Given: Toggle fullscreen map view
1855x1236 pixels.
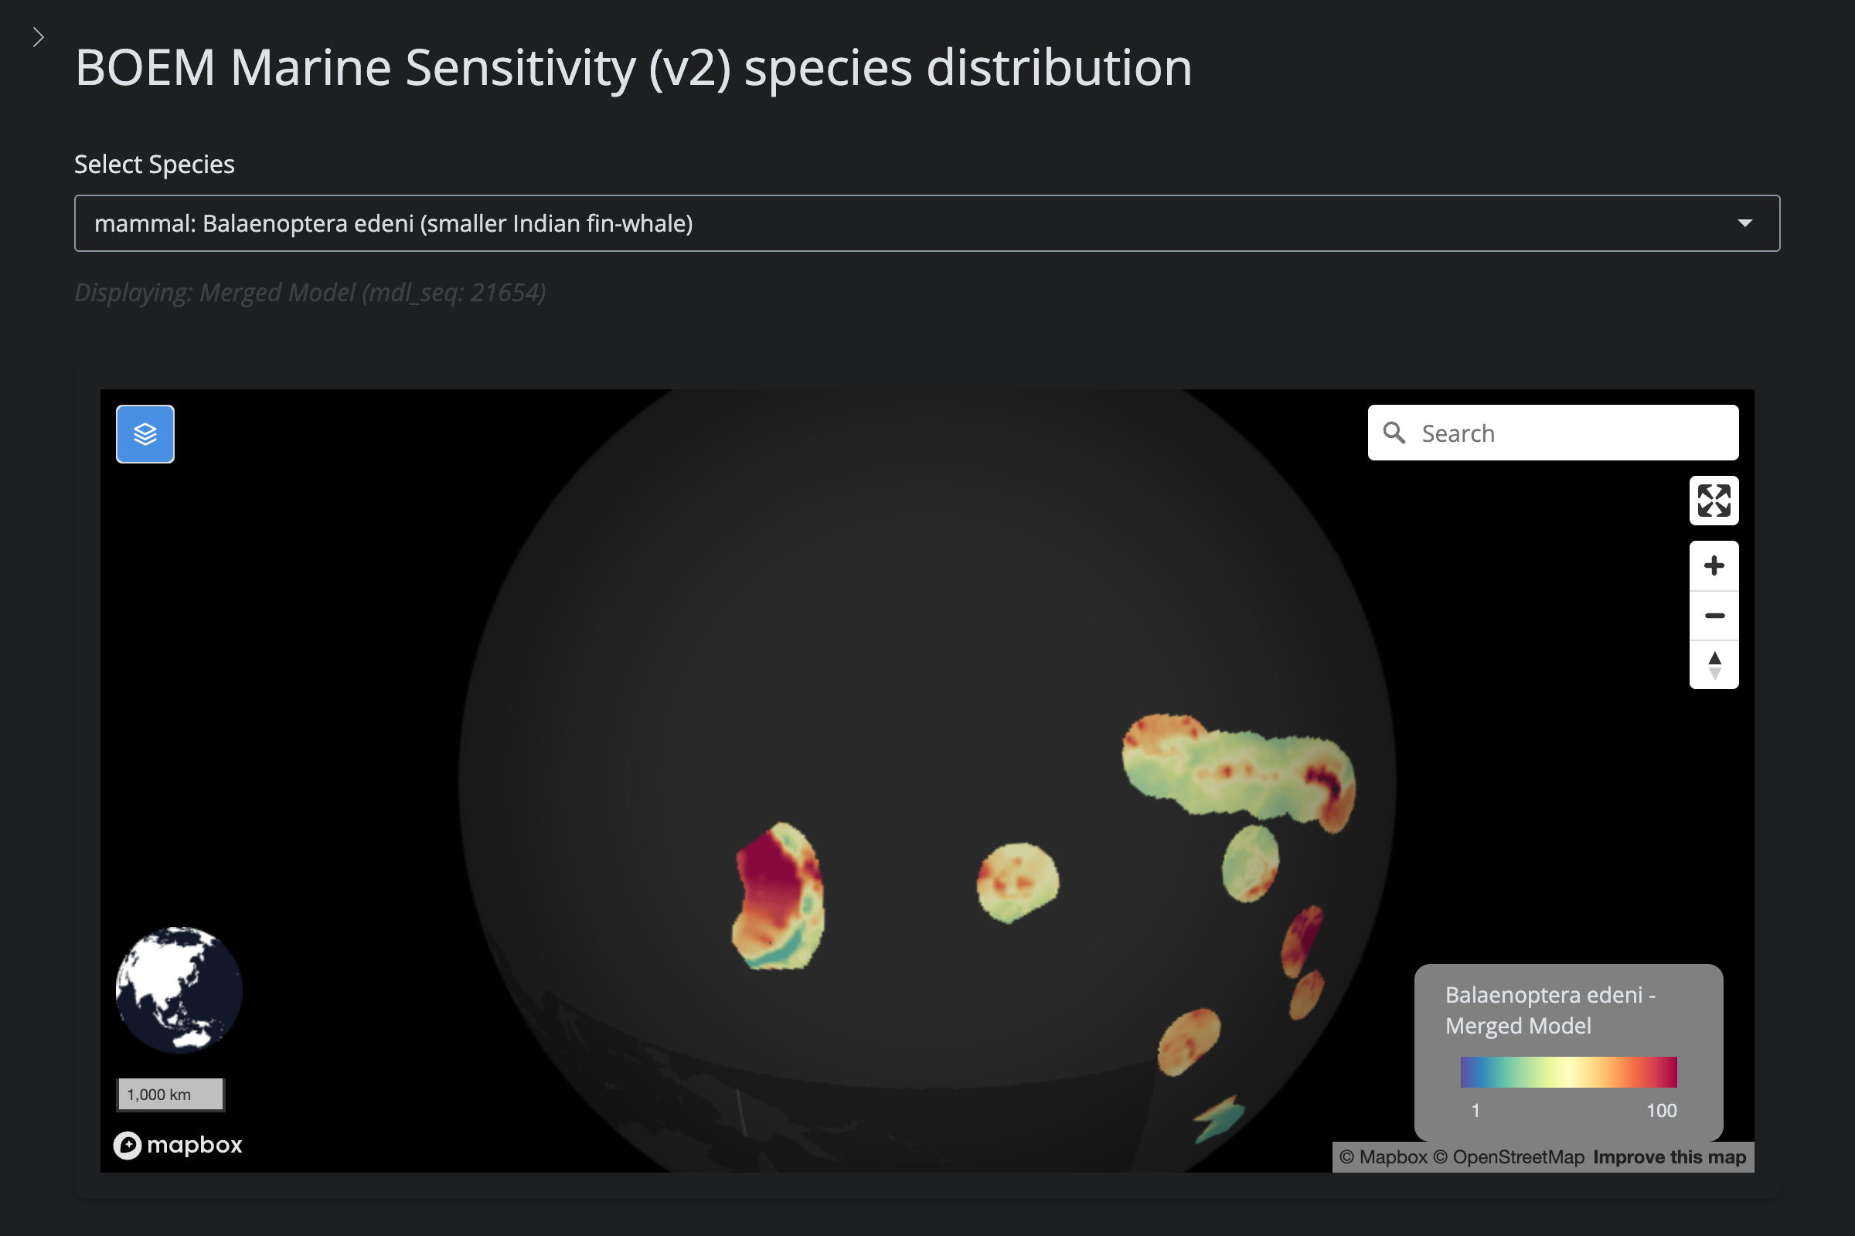Looking at the screenshot, I should [x=1713, y=501].
